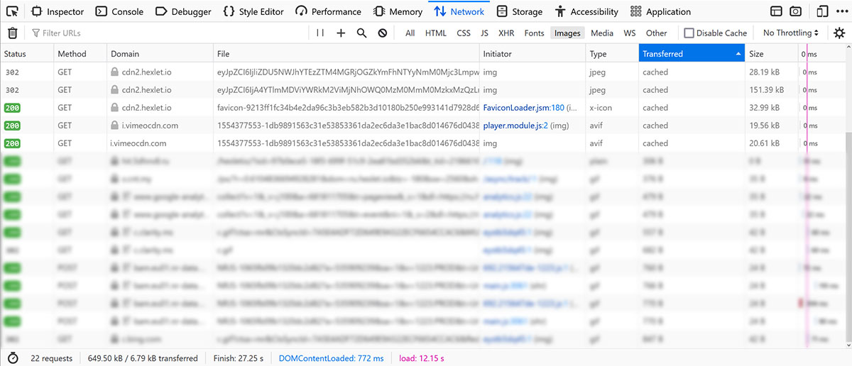The width and height of the screenshot is (852, 366).
Task: Open the Performance tab
Action: tap(329, 11)
